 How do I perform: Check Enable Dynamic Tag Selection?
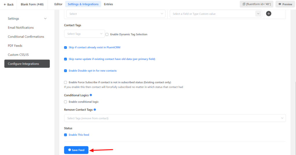pyautogui.click(x=107, y=34)
